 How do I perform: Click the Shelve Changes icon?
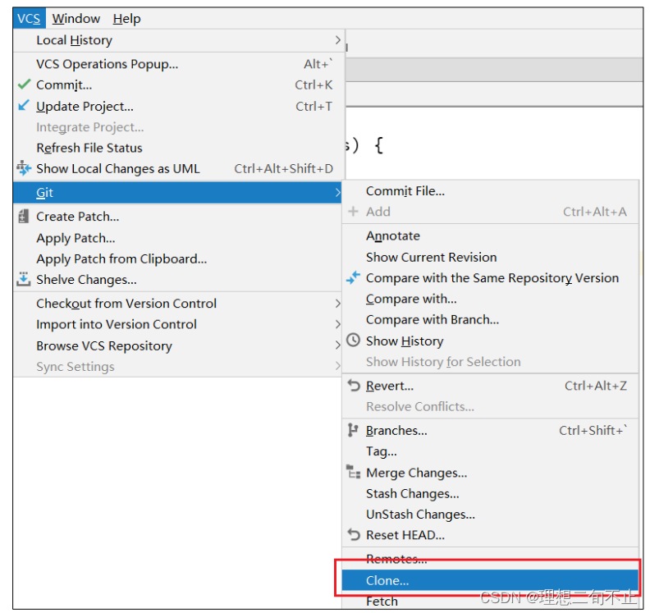(x=24, y=279)
